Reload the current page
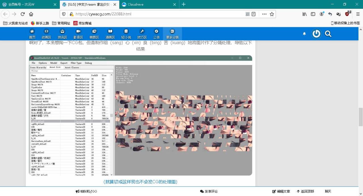The height and width of the screenshot is (196, 363). point(23,14)
